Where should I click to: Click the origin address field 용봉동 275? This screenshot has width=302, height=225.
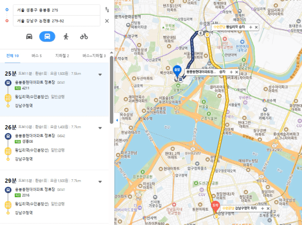coord(57,10)
